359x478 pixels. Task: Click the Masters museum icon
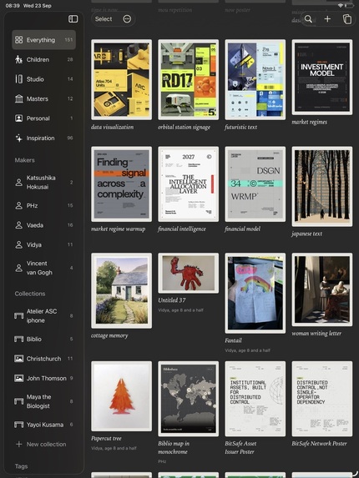19,98
